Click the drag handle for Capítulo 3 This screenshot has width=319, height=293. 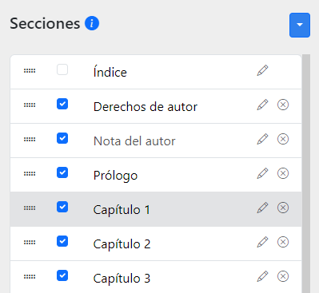pyautogui.click(x=30, y=277)
